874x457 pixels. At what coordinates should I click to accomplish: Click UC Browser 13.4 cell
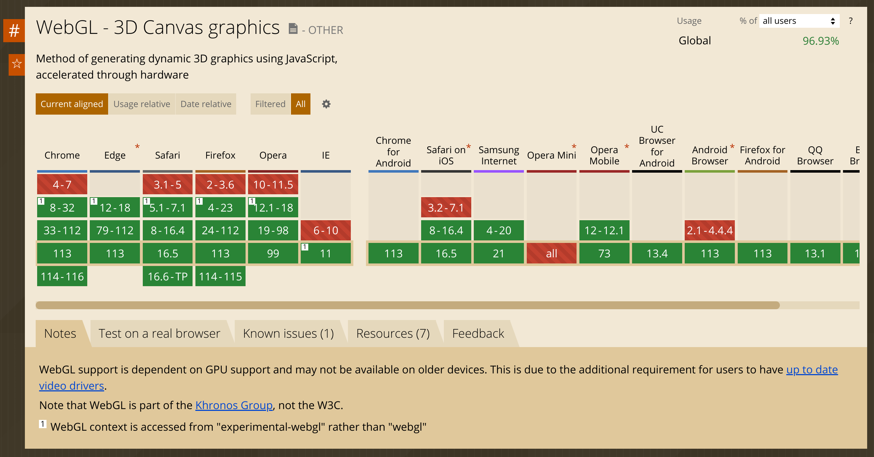(x=657, y=253)
